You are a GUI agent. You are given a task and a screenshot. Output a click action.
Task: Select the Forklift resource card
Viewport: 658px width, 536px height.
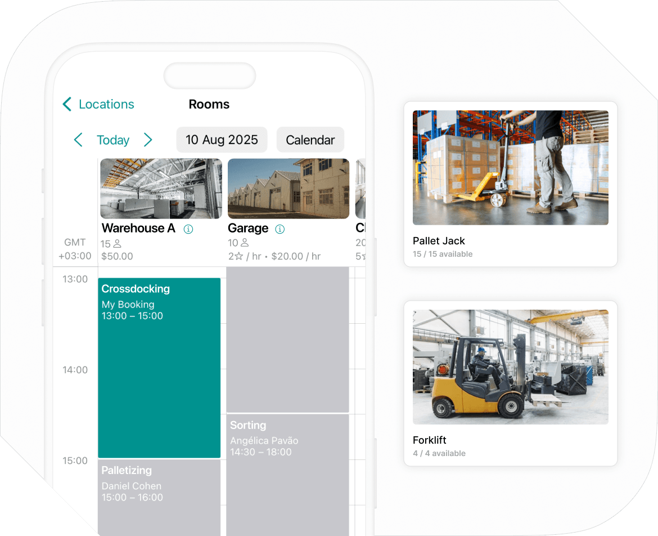coord(511,383)
